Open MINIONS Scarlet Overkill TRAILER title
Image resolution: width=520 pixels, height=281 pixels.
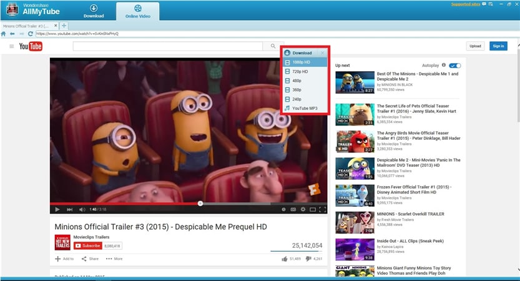pos(410,214)
